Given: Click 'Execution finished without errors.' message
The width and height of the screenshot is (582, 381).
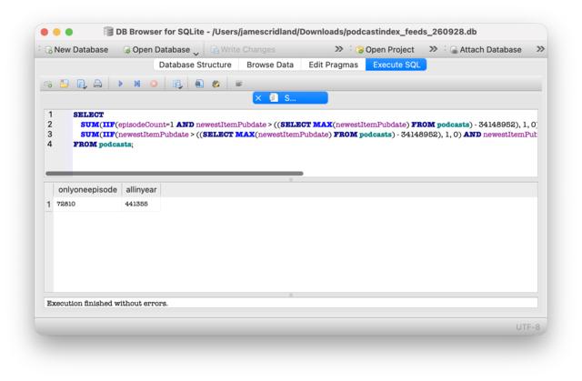Looking at the screenshot, I should [x=107, y=303].
